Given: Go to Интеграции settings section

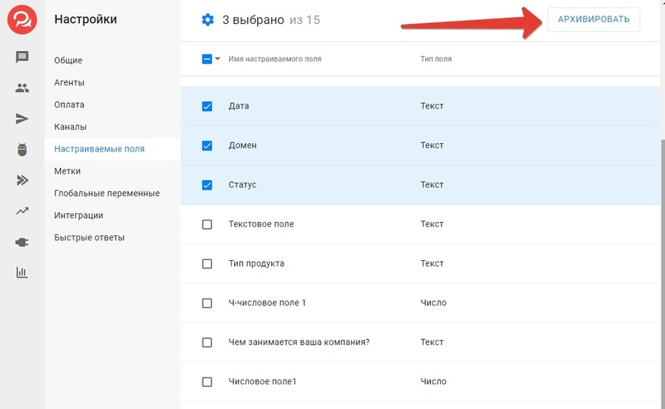Looking at the screenshot, I should [79, 216].
